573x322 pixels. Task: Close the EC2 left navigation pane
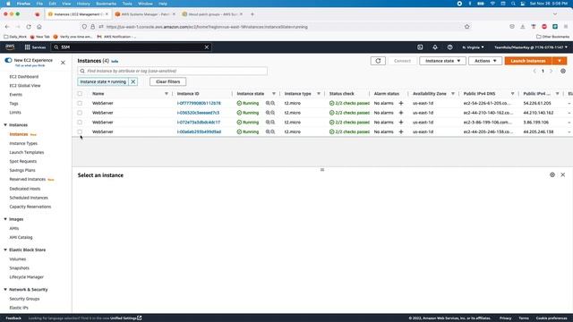pos(63,63)
